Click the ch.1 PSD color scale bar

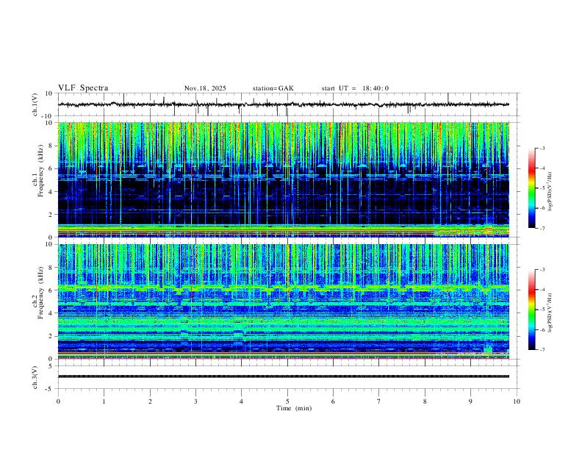click(x=532, y=188)
